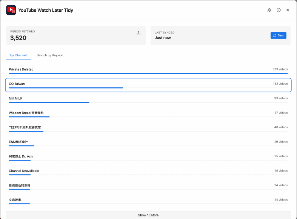
Task: Click the Just now last synced value
Action: pos(163,38)
